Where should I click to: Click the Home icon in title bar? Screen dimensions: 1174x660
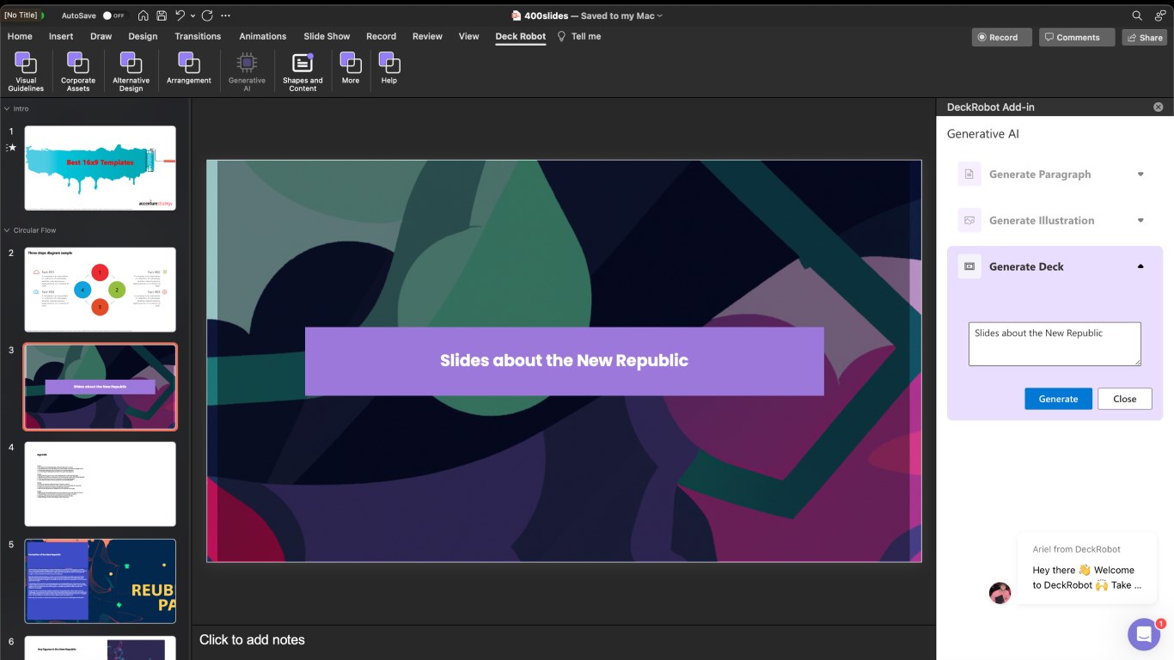point(144,15)
